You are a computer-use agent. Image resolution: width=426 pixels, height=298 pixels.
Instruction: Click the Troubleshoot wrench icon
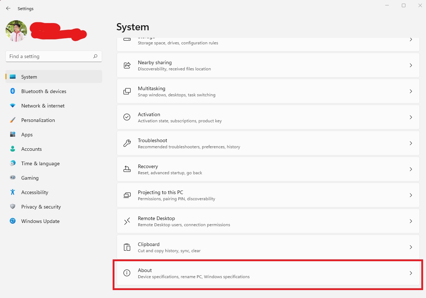pos(127,143)
